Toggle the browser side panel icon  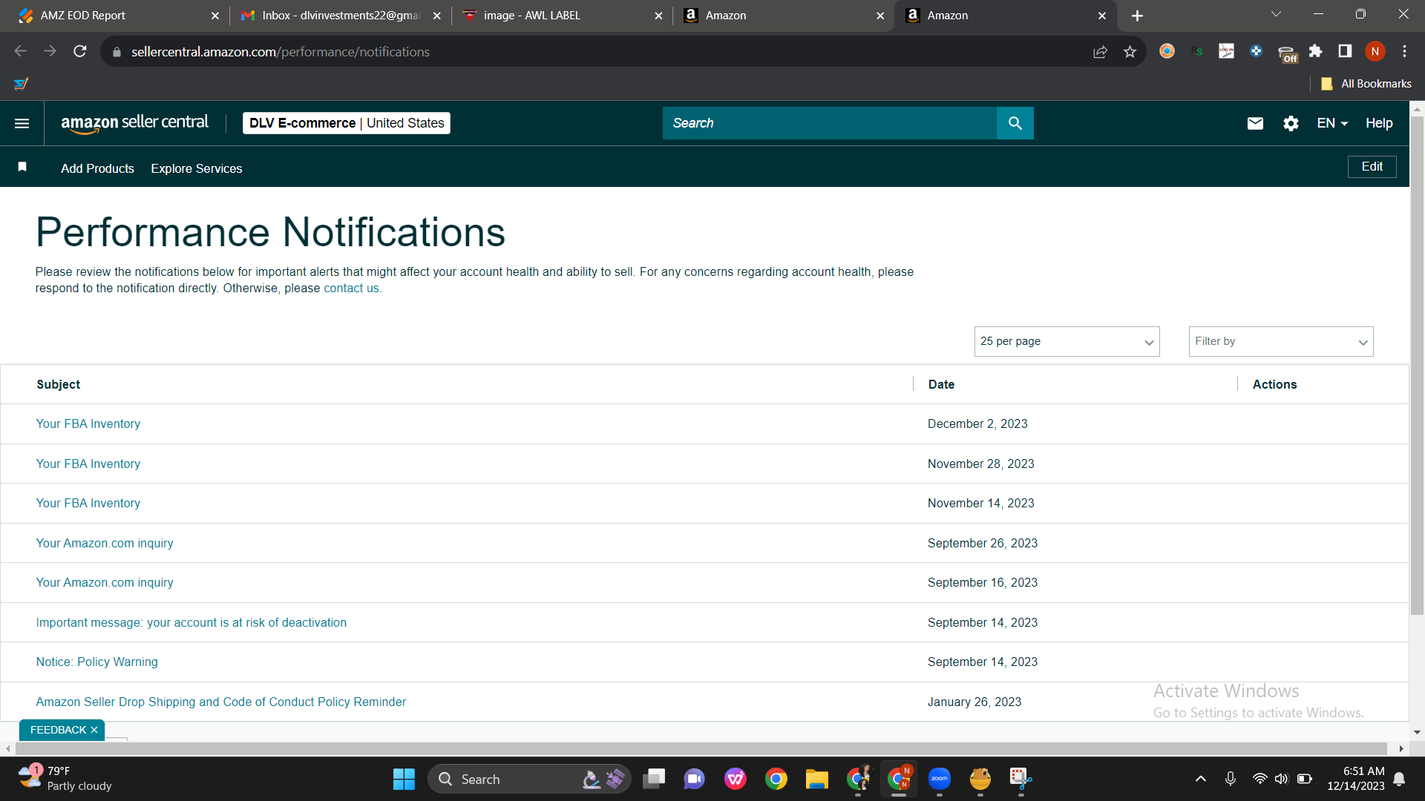(1345, 51)
